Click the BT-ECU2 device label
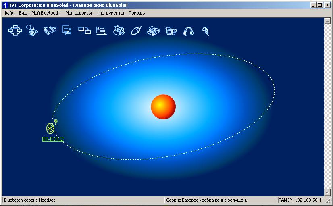Image resolution: width=333 pixels, height=206 pixels. tap(53, 139)
